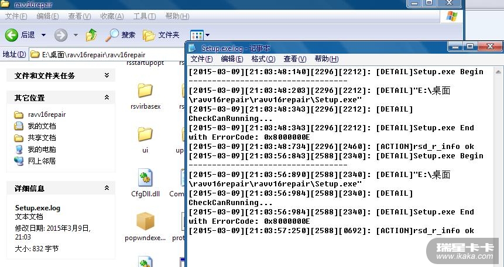Click the Forward arrow icon in Explorer

click(x=60, y=35)
